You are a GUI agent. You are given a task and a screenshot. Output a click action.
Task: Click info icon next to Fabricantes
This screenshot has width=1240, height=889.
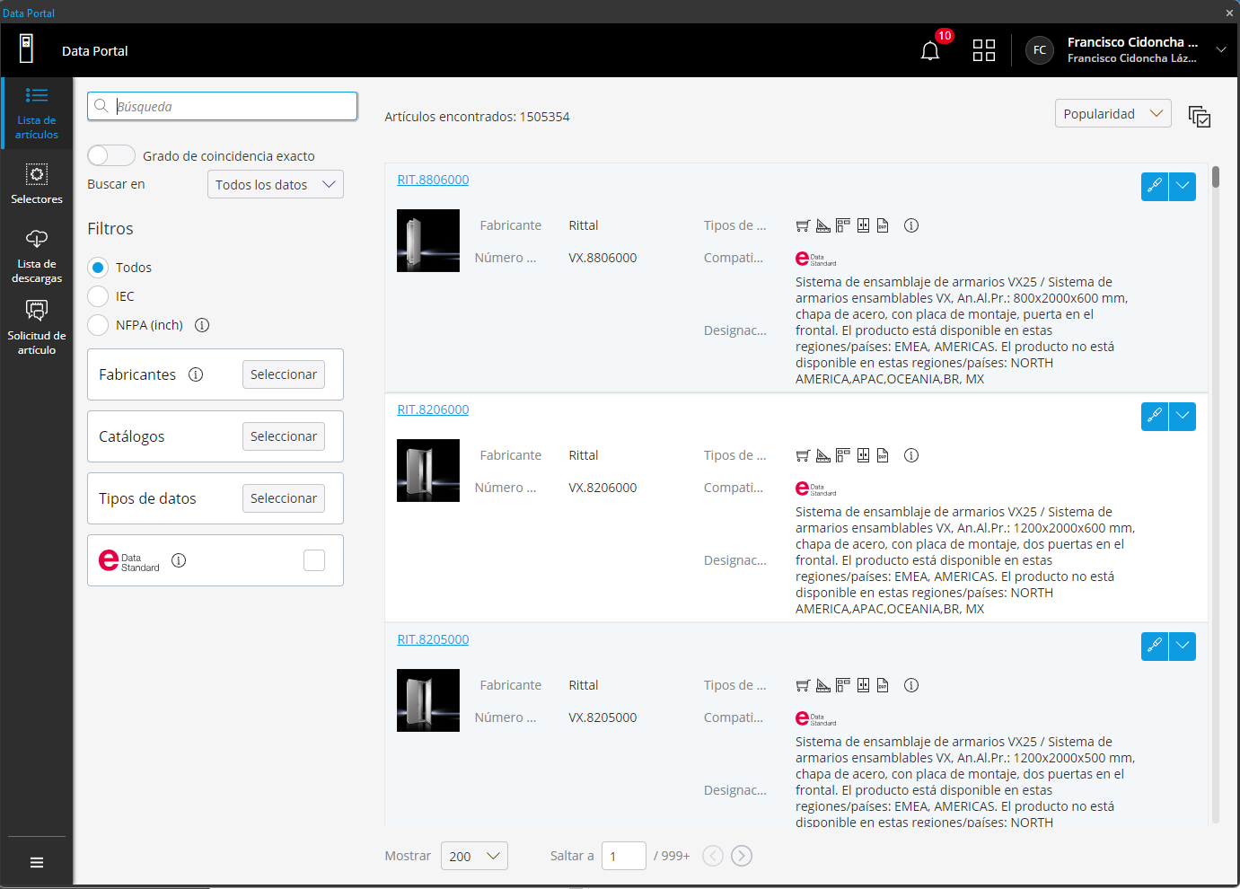tap(196, 374)
